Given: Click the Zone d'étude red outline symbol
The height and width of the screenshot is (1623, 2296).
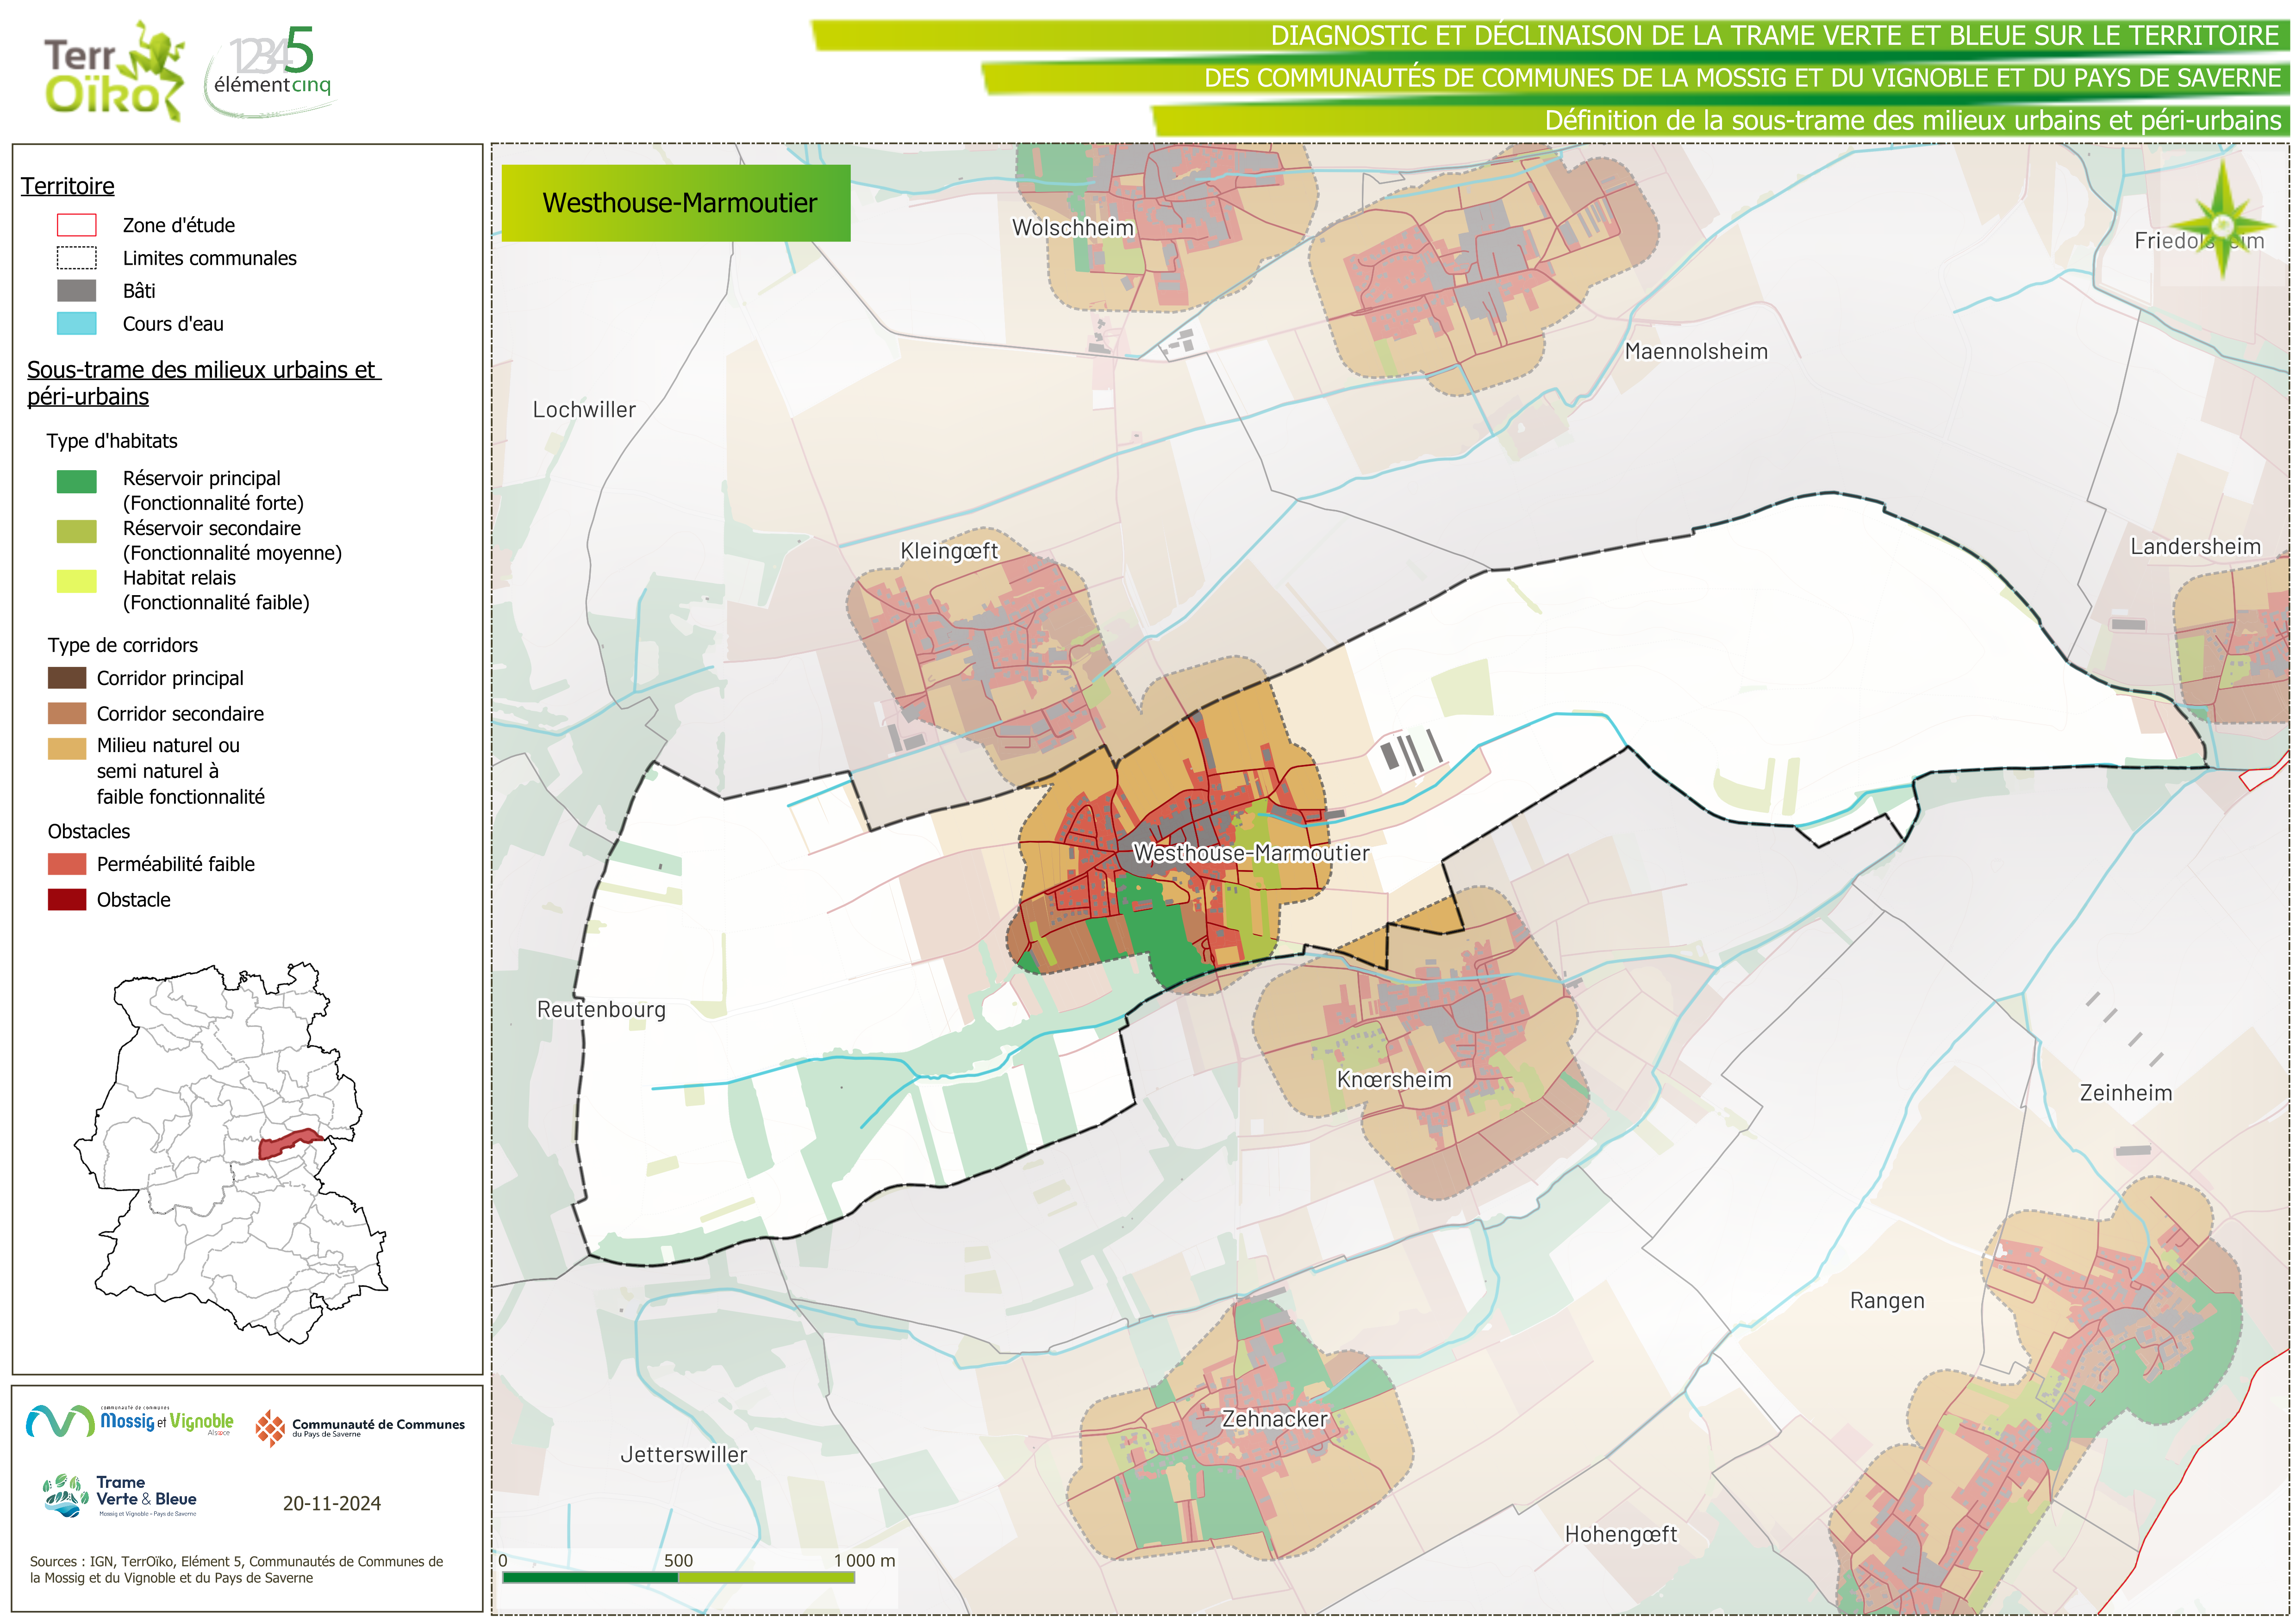Looking at the screenshot, I should pyautogui.click(x=76, y=225).
